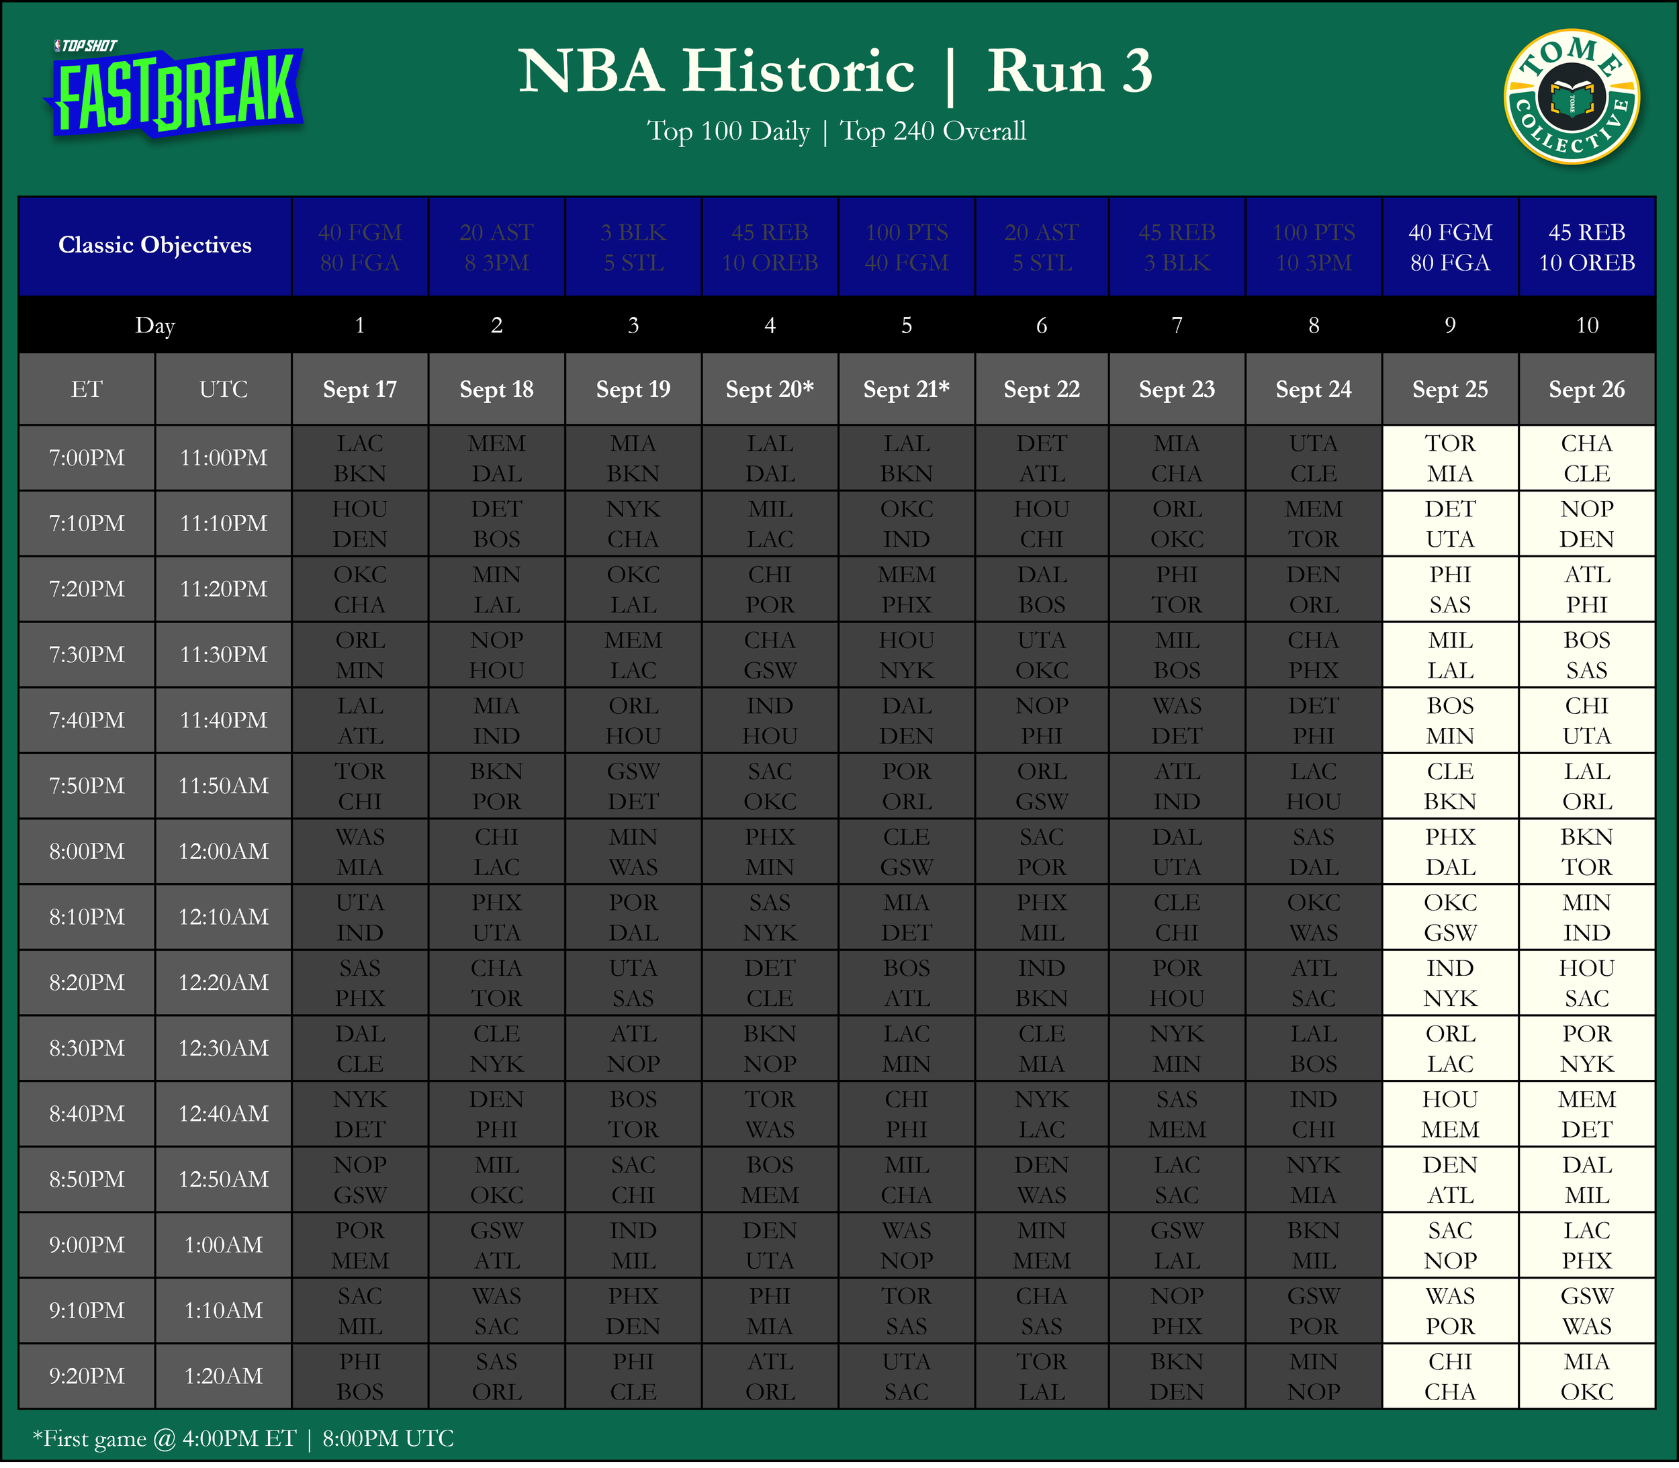The height and width of the screenshot is (1468, 1679).
Task: Click the CHA CLE matchup on Sept 26
Action: [x=1586, y=458]
